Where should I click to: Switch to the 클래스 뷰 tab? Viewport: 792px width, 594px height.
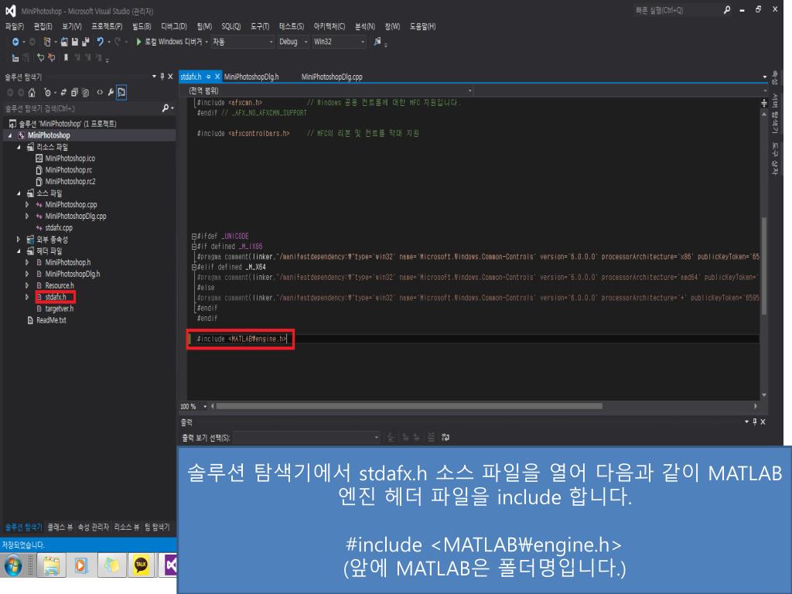[60, 527]
